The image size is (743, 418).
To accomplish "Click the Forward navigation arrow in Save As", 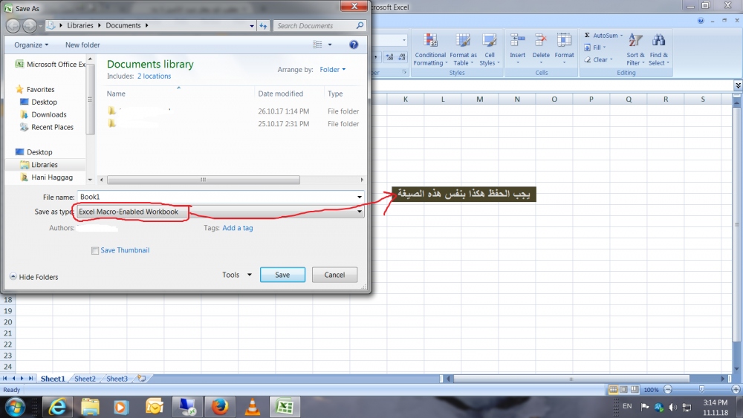I will tap(30, 25).
